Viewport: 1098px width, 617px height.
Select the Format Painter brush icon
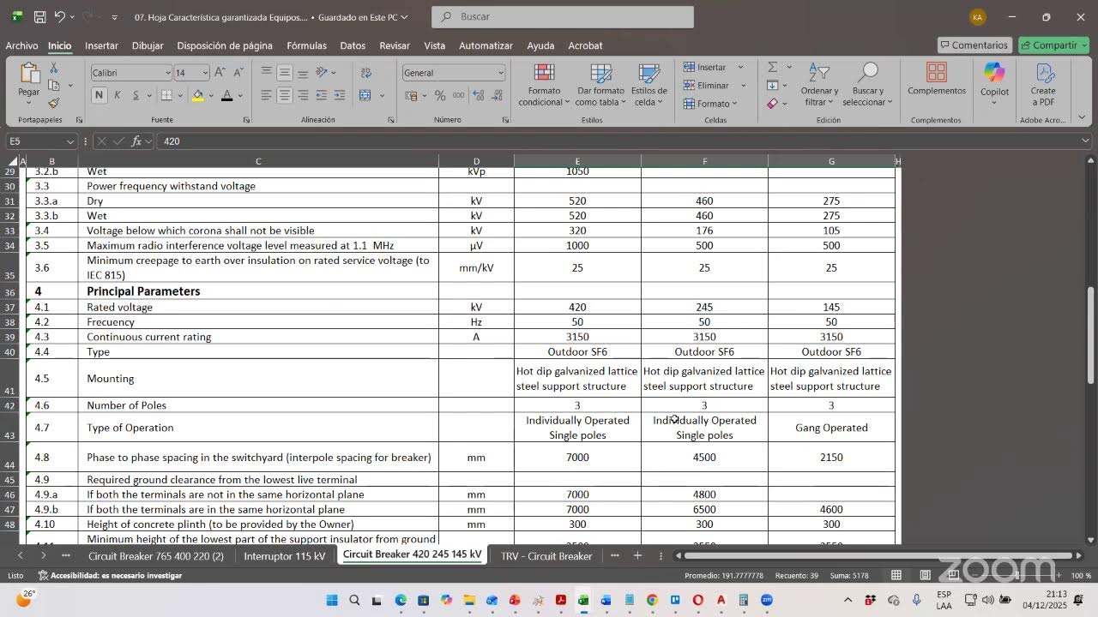[53, 103]
